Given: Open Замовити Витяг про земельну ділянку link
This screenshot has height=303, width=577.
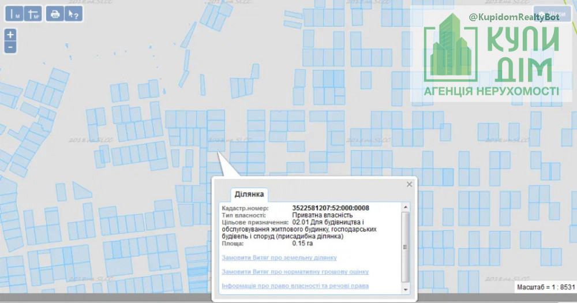Looking at the screenshot, I should (x=279, y=257).
